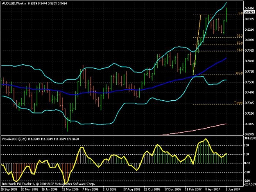The width and height of the screenshot is (256, 192).
Task: Click the -257.589 CCI scale minimum value
Action: pos(250,184)
